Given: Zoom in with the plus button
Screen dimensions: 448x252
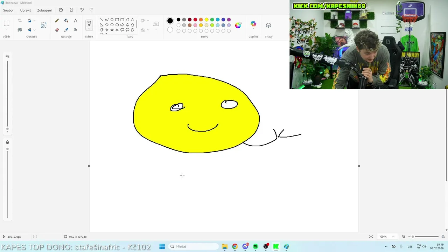Looking at the screenshot, I should tap(443, 237).
